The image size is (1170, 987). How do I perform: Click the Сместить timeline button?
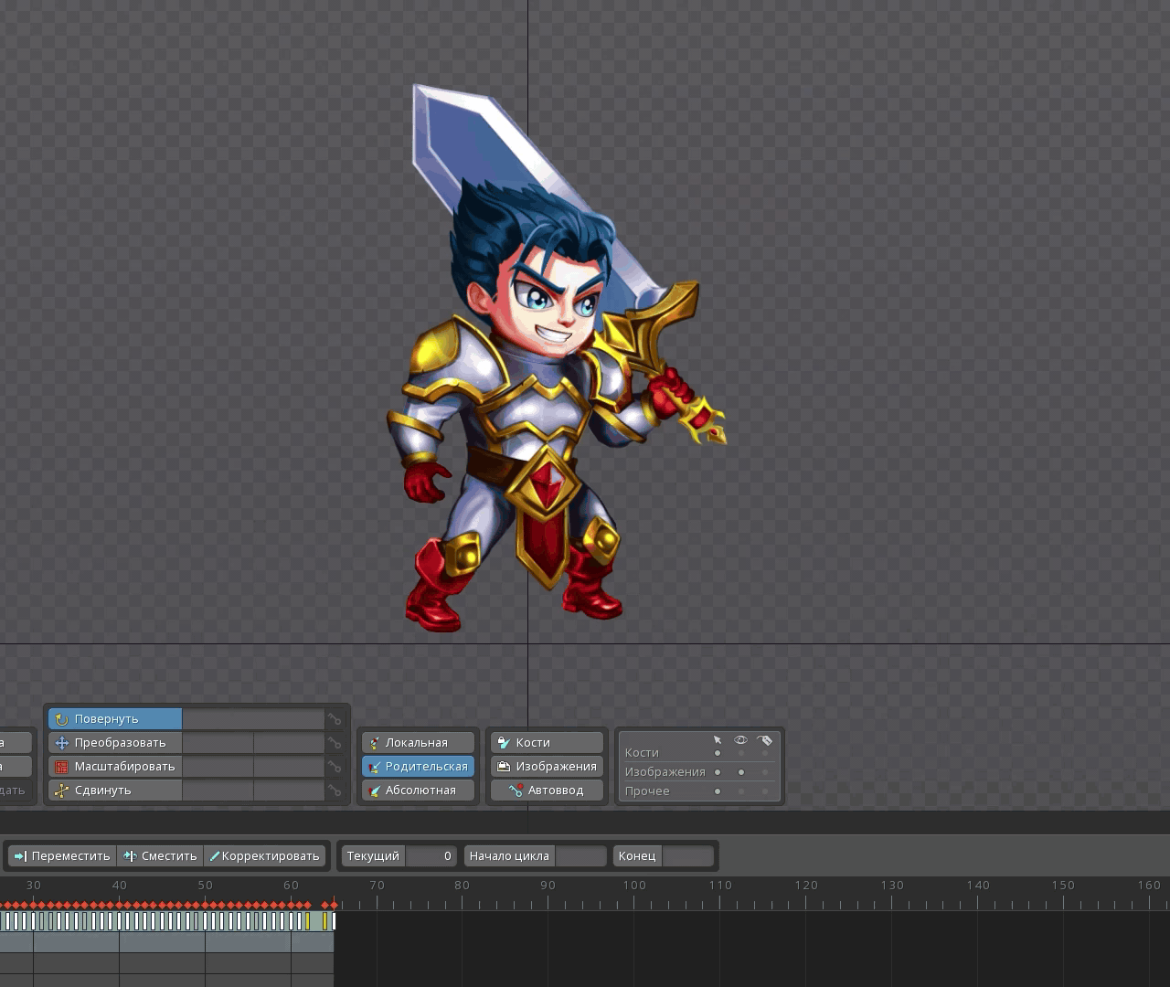tap(160, 856)
